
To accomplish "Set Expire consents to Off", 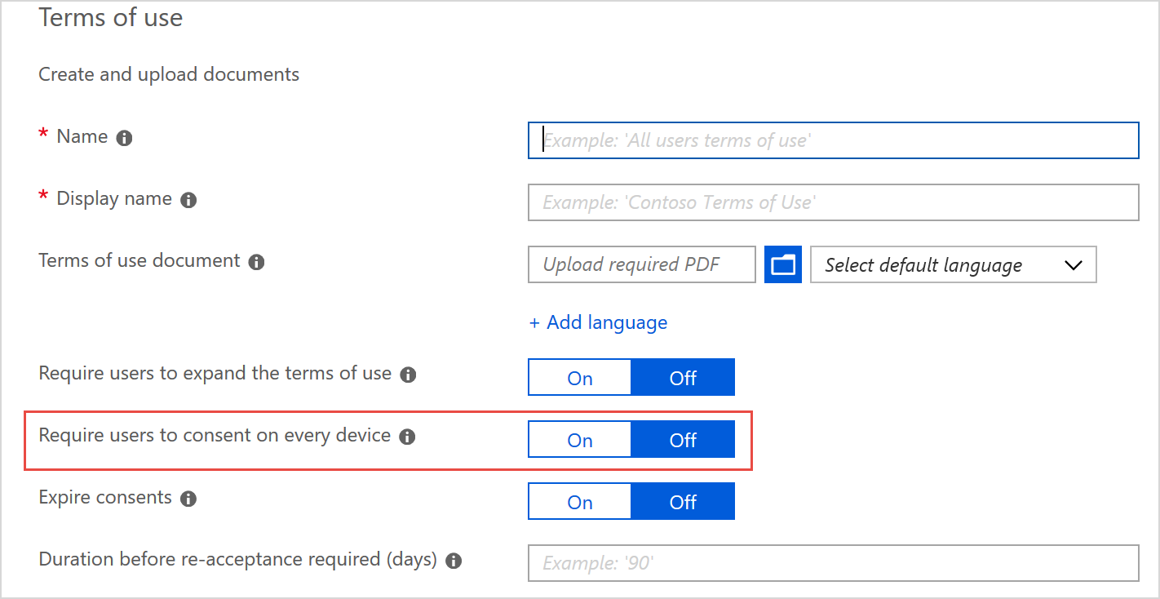I will pos(683,502).
